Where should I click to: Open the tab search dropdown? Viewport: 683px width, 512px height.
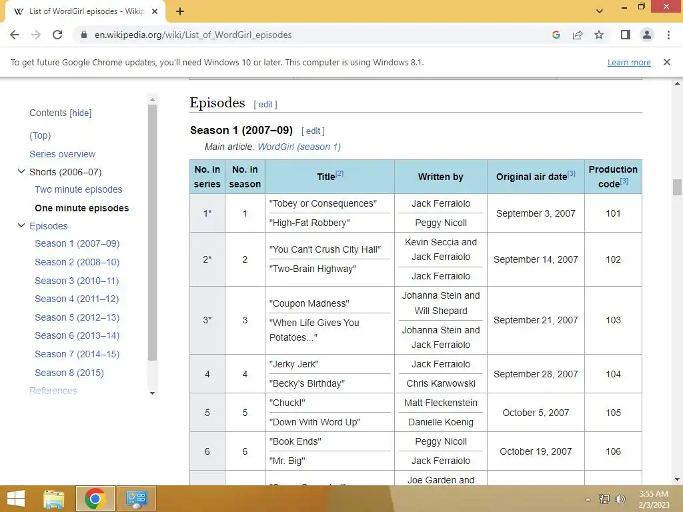click(x=600, y=11)
